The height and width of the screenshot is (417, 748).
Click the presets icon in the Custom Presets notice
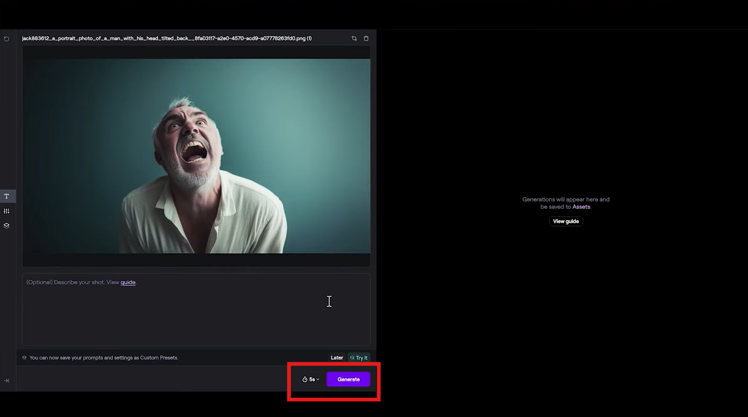(25, 357)
